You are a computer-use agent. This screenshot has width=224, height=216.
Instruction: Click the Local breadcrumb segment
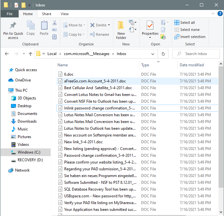pyautogui.click(x=52, y=54)
